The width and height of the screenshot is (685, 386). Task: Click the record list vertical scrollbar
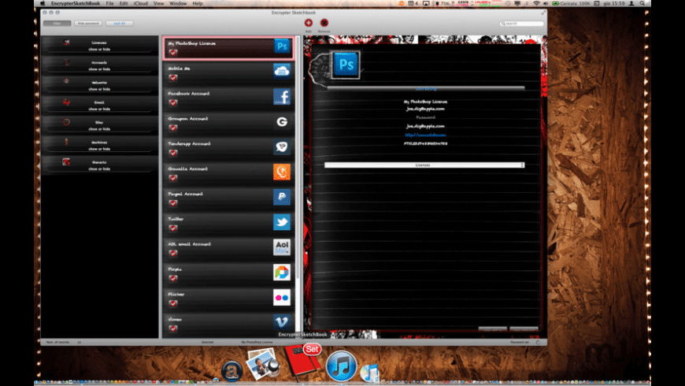[298, 158]
